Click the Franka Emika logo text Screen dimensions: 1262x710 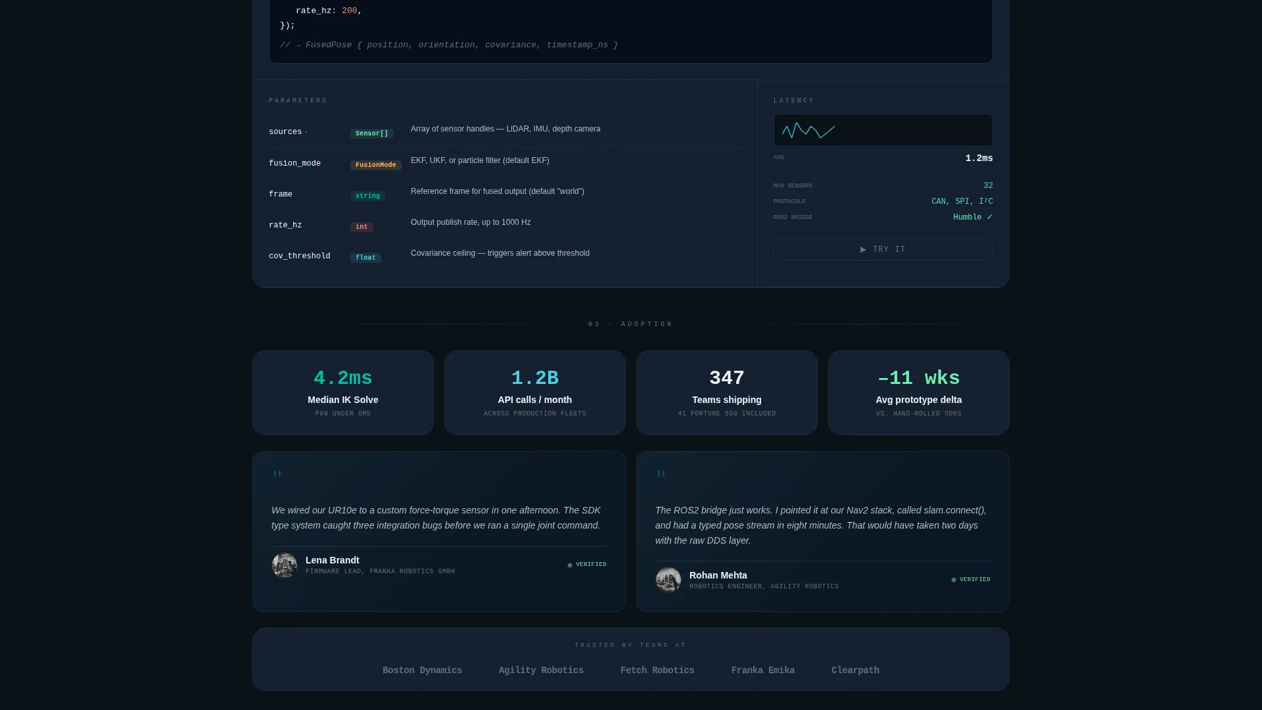pos(763,671)
